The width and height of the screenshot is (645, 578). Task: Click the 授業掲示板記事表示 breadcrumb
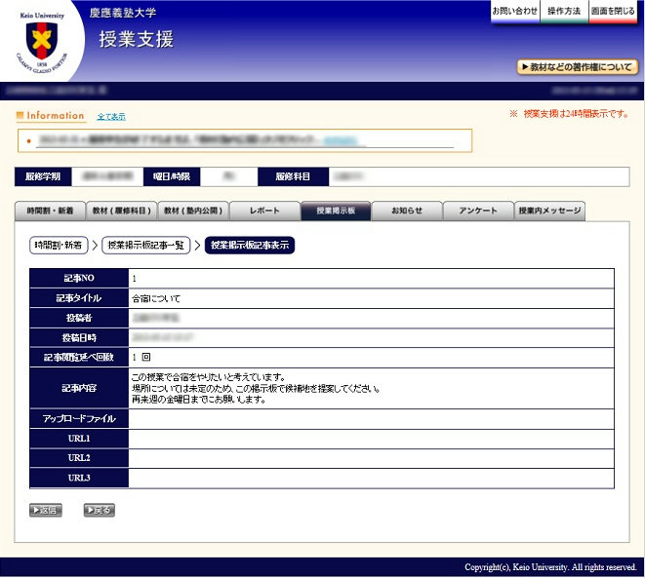(x=249, y=246)
